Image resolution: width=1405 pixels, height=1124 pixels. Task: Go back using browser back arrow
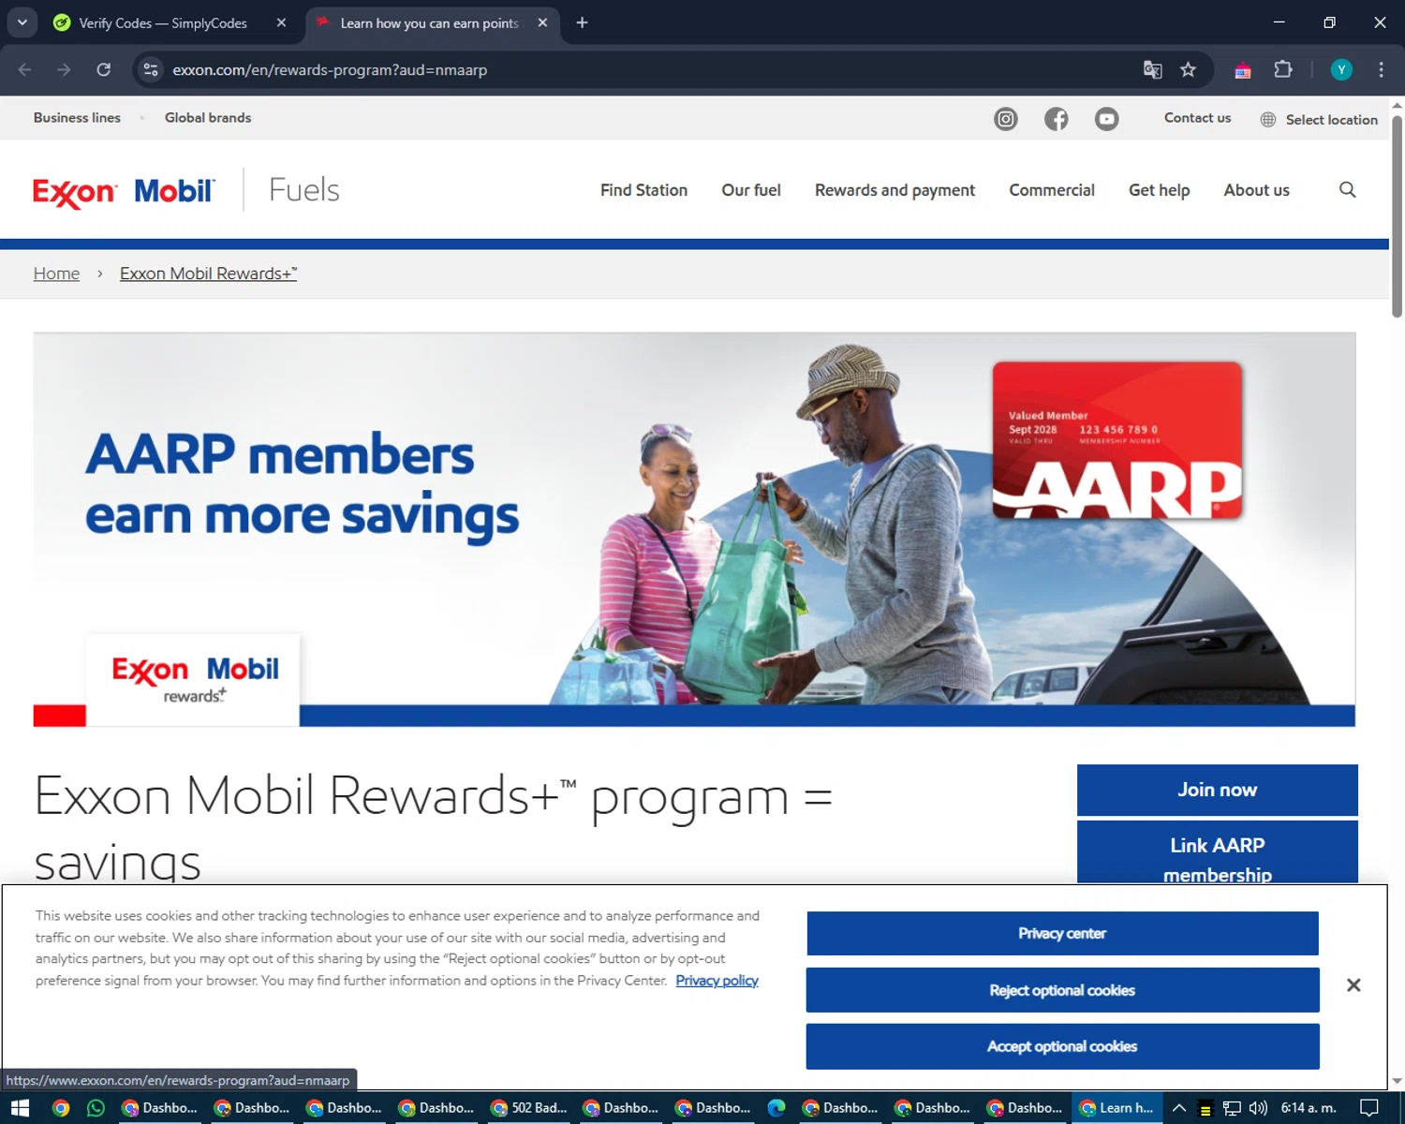[x=25, y=69]
